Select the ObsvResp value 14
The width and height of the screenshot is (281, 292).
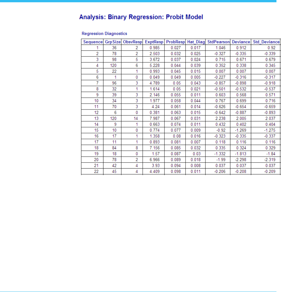(136, 119)
